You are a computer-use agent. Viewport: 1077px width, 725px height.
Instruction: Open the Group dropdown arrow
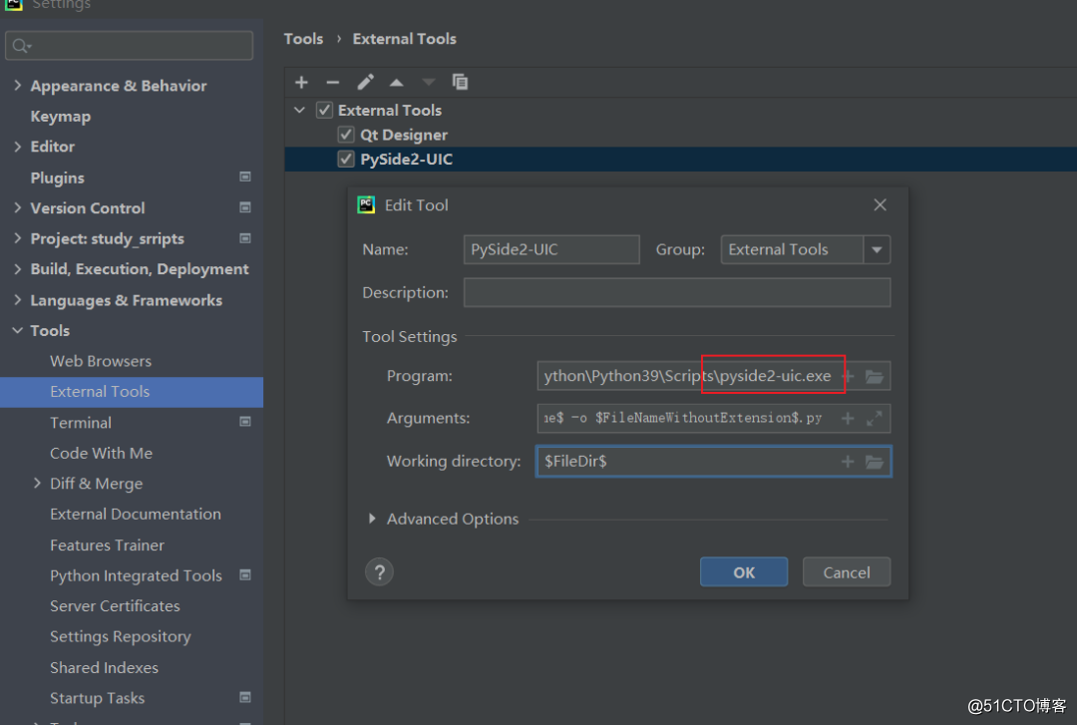tap(877, 249)
